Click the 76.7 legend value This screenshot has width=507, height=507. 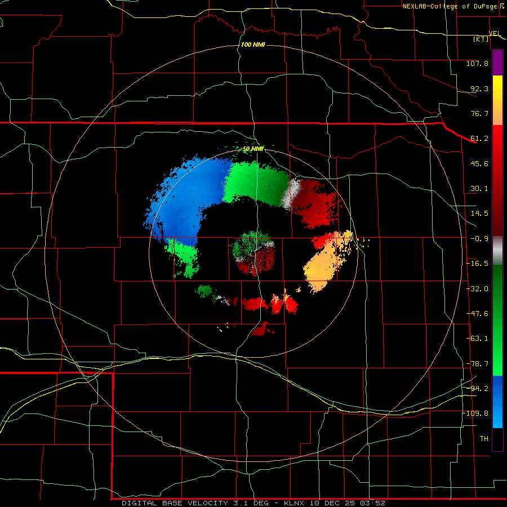coord(479,113)
